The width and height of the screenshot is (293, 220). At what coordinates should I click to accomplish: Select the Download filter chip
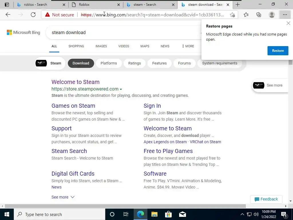click(x=81, y=63)
